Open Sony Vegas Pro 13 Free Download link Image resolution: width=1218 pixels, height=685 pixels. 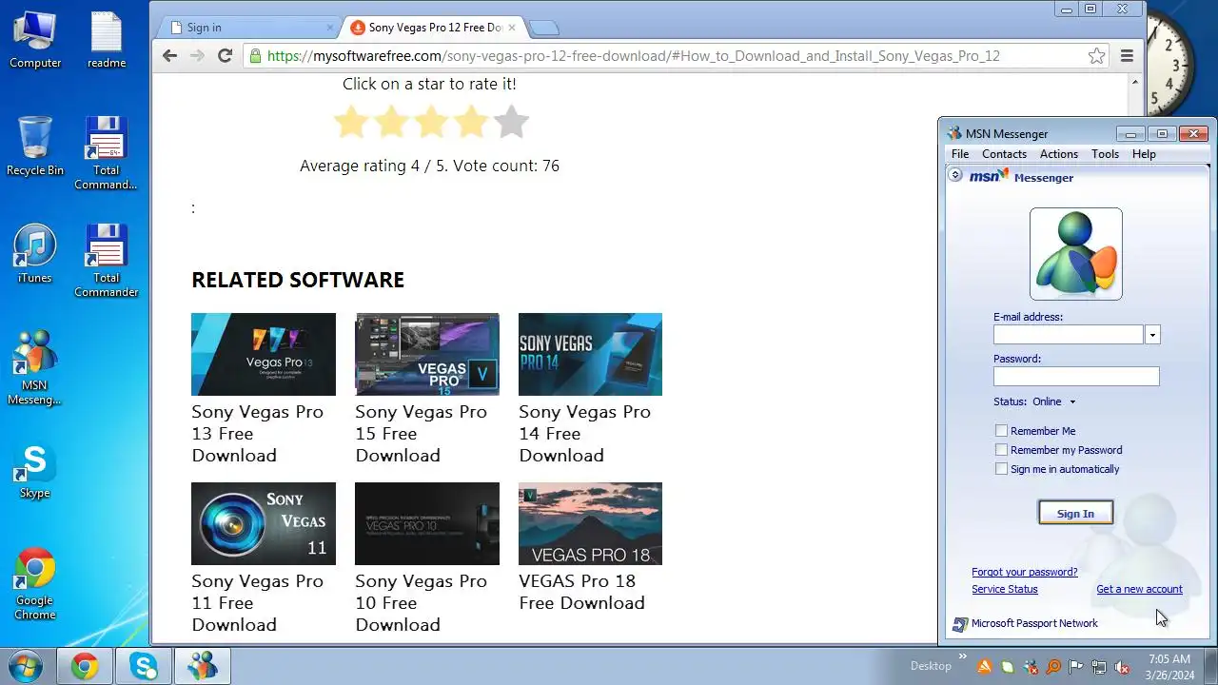pos(257,434)
